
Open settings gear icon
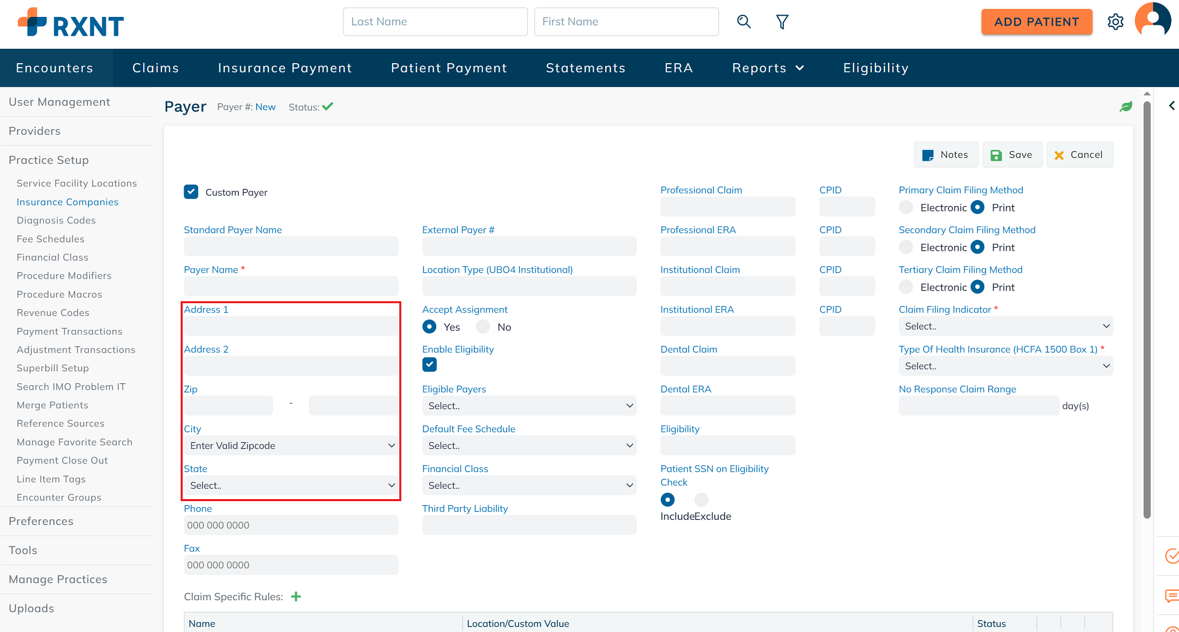(1115, 22)
